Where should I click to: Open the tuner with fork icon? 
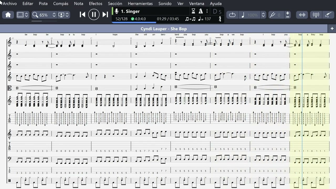click(x=316, y=15)
